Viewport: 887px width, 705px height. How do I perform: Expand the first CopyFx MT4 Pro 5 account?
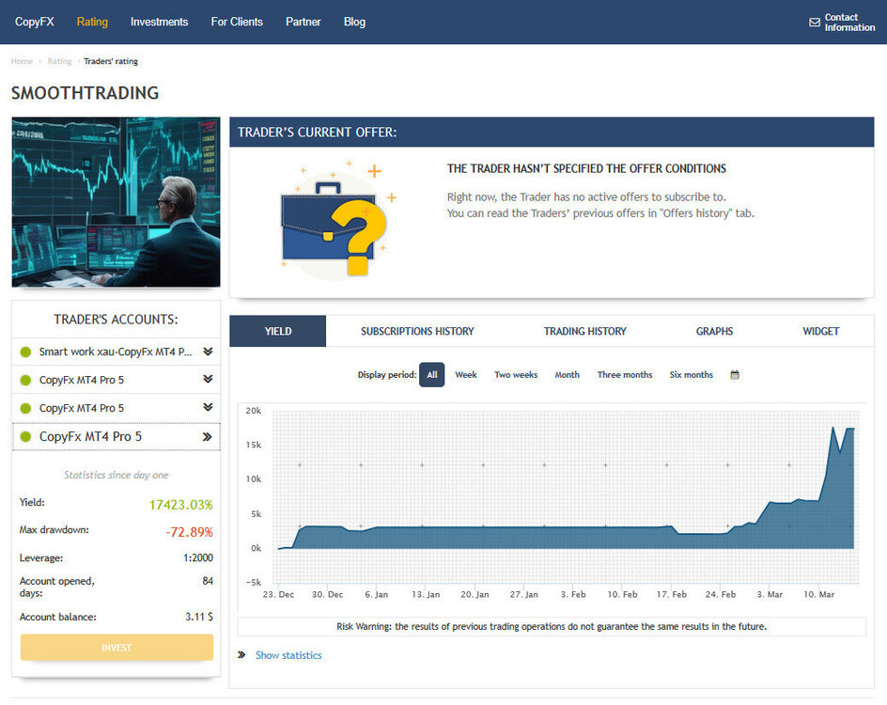[x=208, y=379]
